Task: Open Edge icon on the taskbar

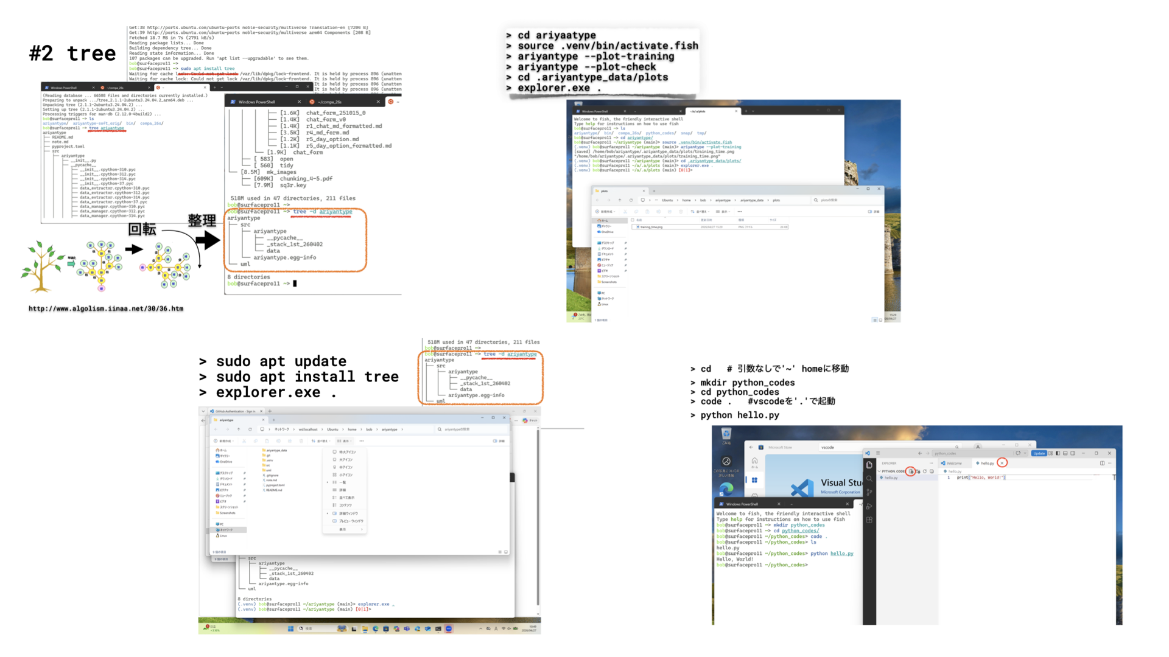Action: click(376, 628)
